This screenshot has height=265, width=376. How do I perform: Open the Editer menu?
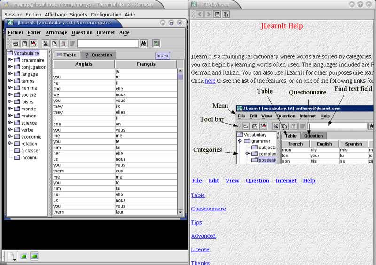34,32
